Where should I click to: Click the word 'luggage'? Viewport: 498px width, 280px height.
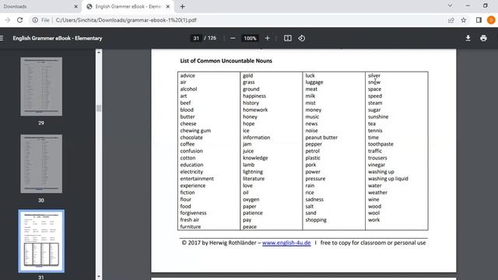click(x=314, y=82)
